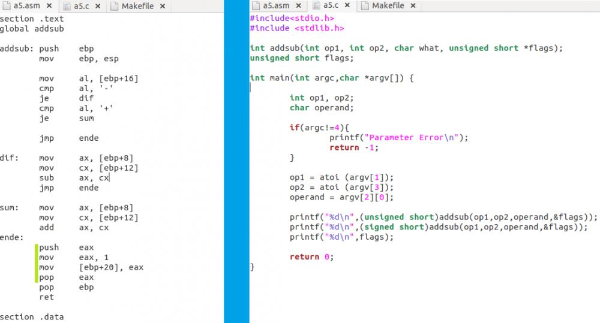This screenshot has height=323, width=600.
Task: Click '#include <stdlib.h>' line
Action: click(297, 28)
